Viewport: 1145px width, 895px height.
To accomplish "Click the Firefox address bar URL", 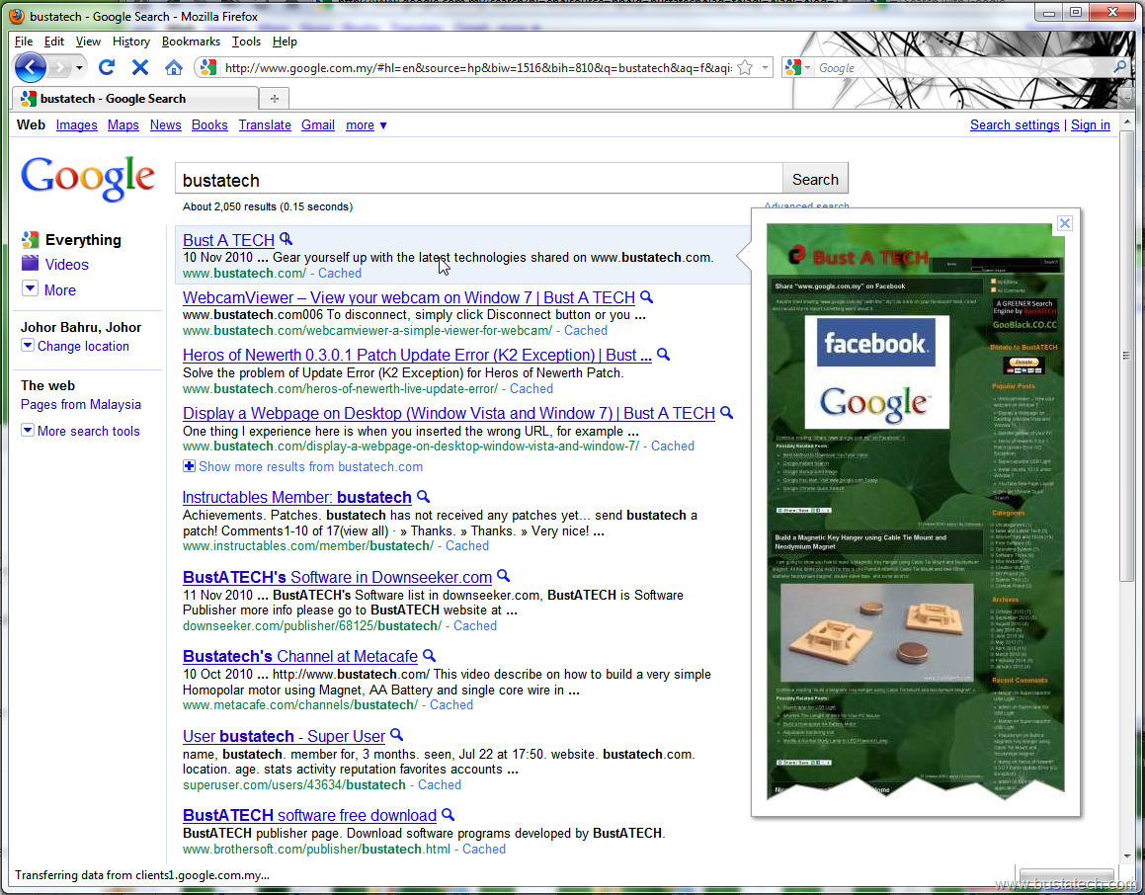I will click(478, 68).
